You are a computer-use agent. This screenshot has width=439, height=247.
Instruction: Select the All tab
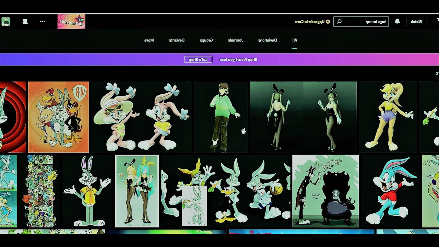point(295,40)
